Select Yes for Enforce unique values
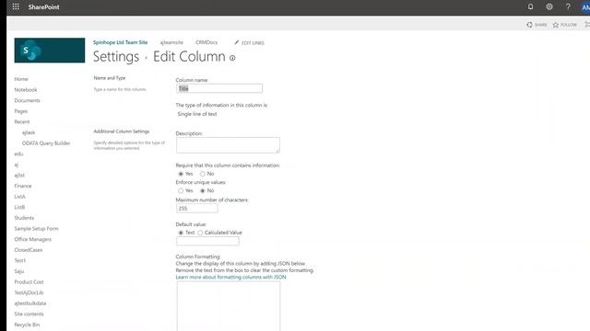Screen dimensions: 590x331 tap(181, 190)
